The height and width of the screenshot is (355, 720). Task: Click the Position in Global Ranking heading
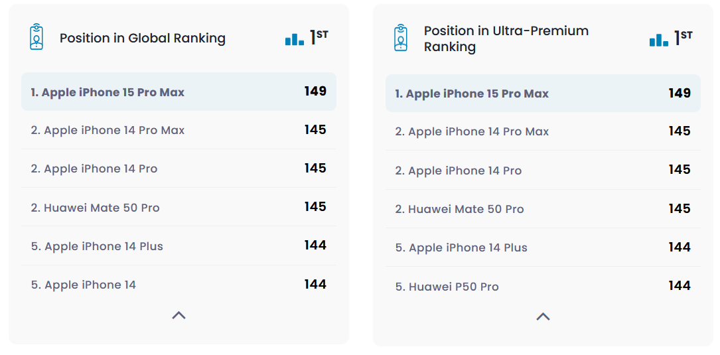(143, 38)
